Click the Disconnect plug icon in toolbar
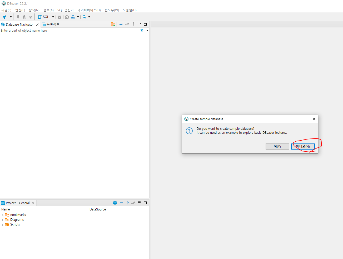343x259 pixels. pos(31,17)
